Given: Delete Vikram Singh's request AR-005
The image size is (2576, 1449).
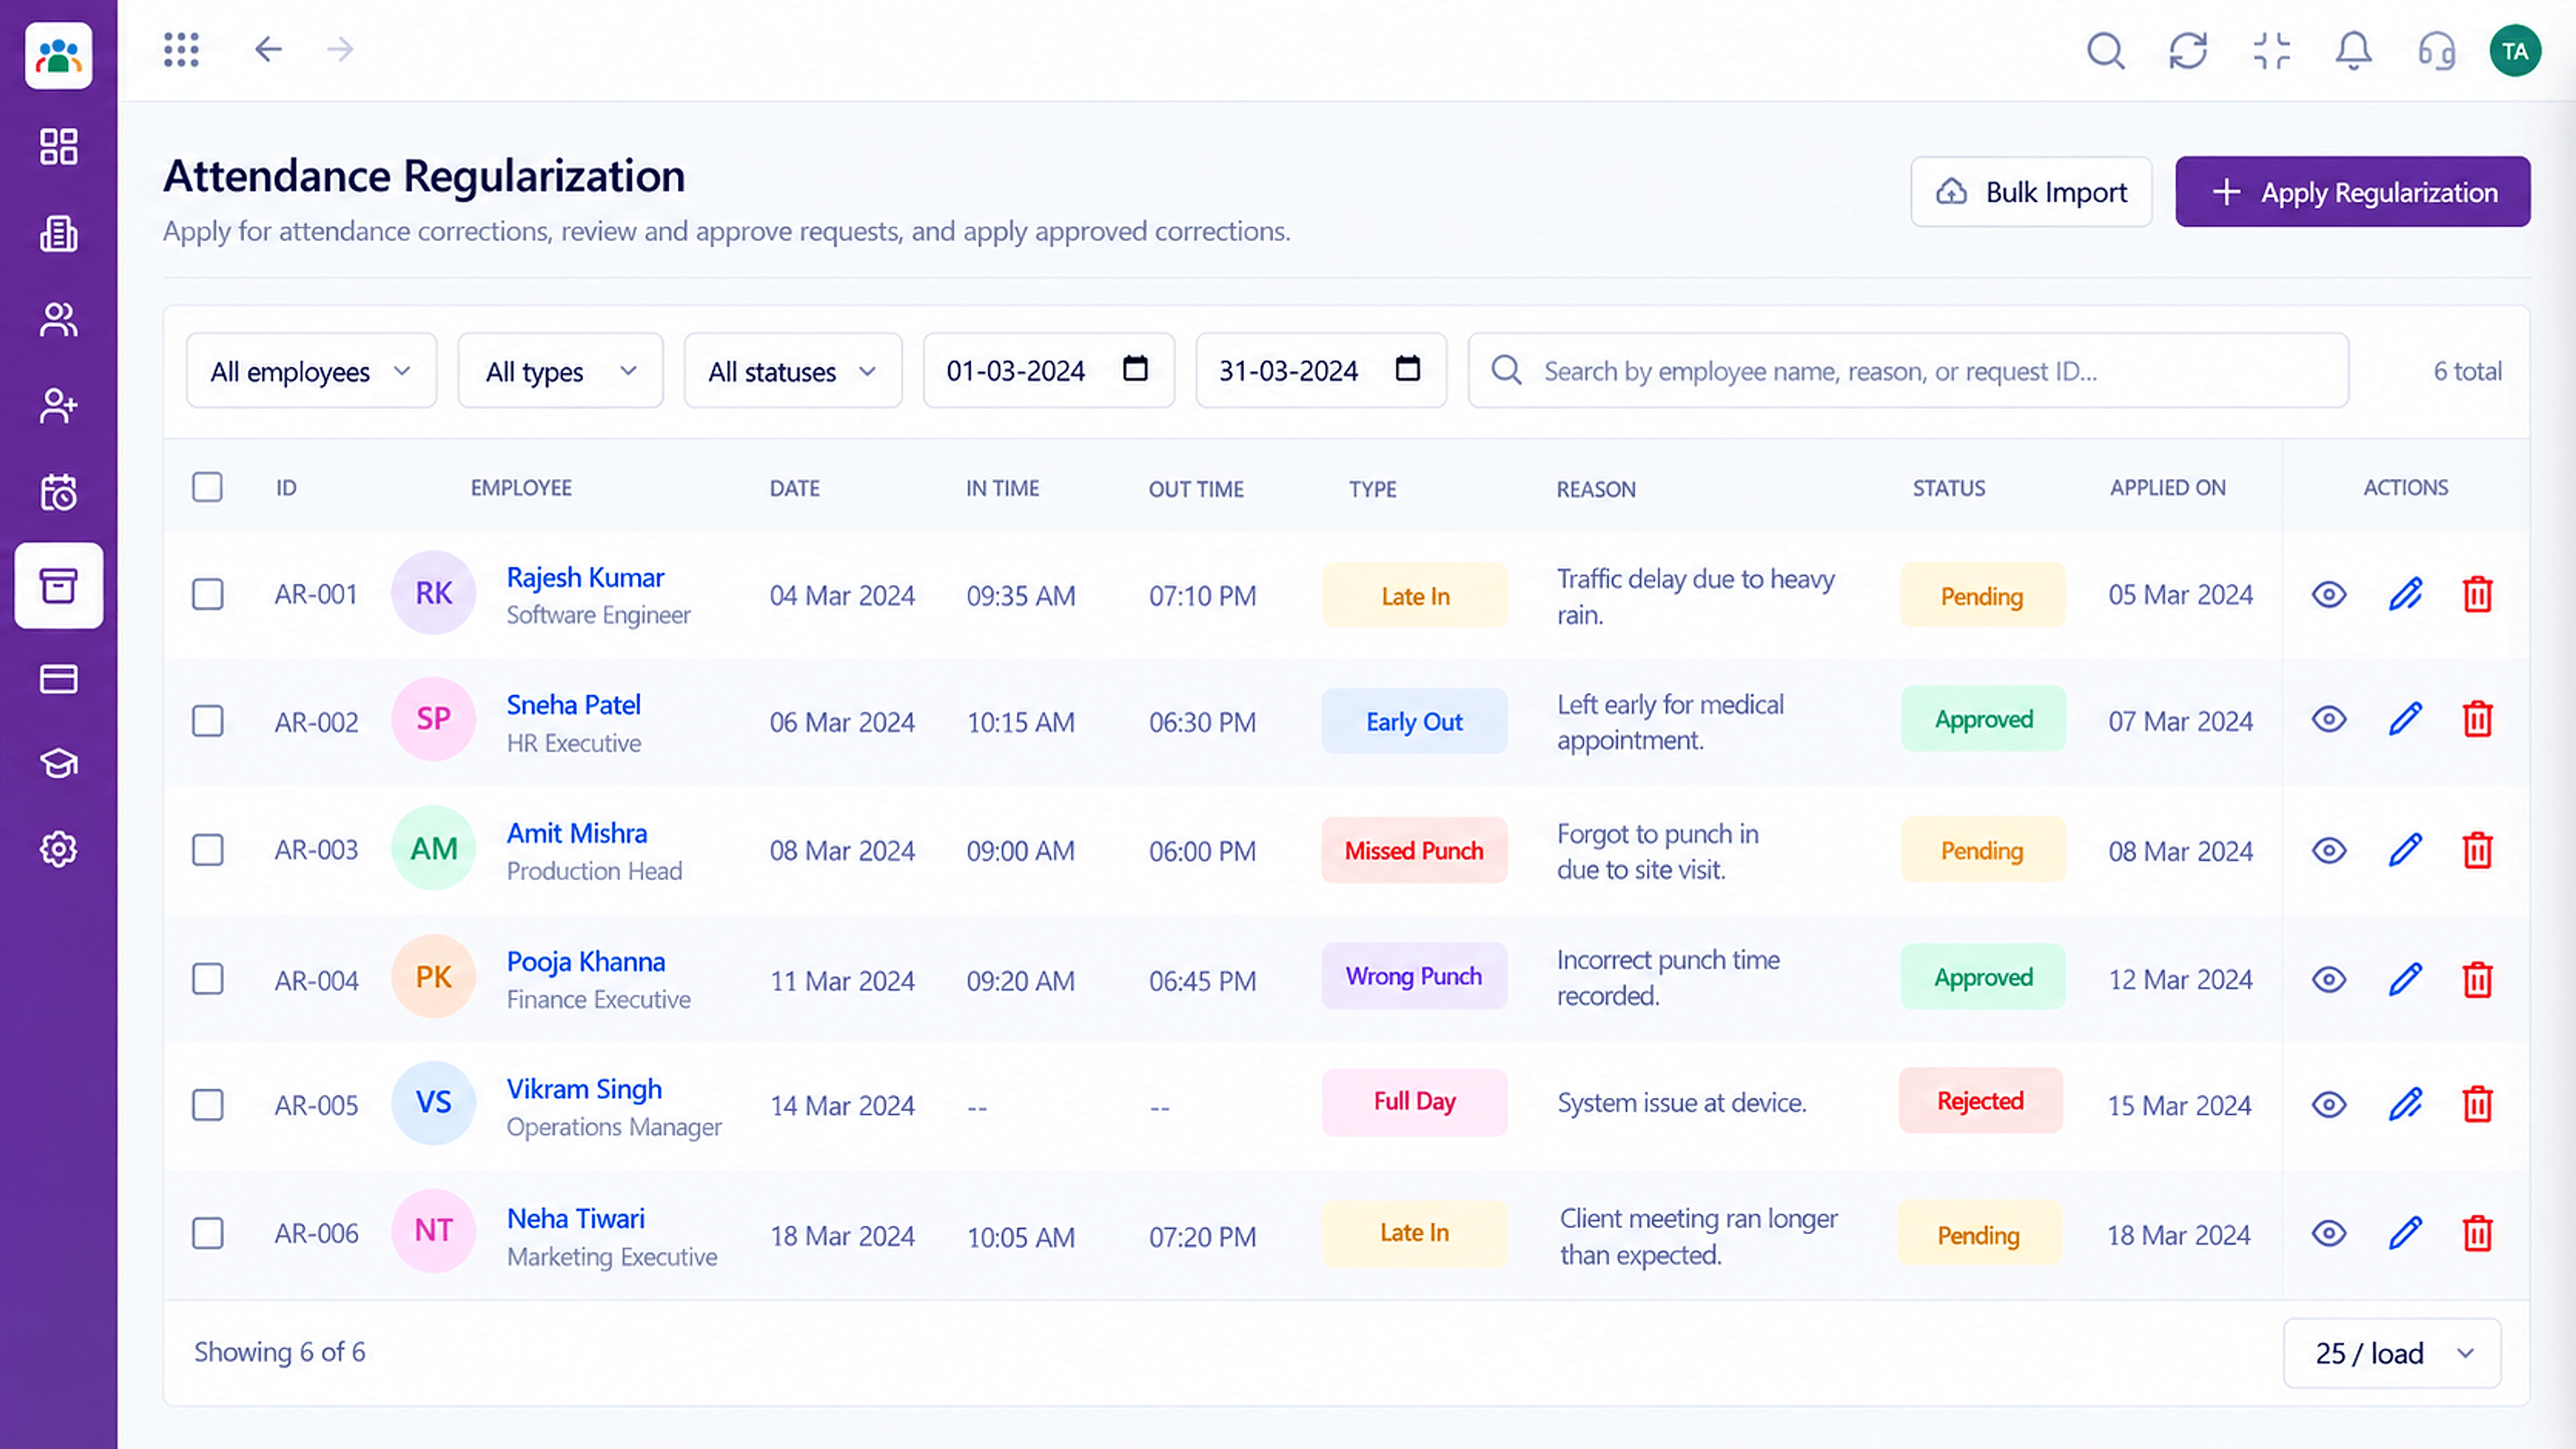Looking at the screenshot, I should tap(2477, 1104).
